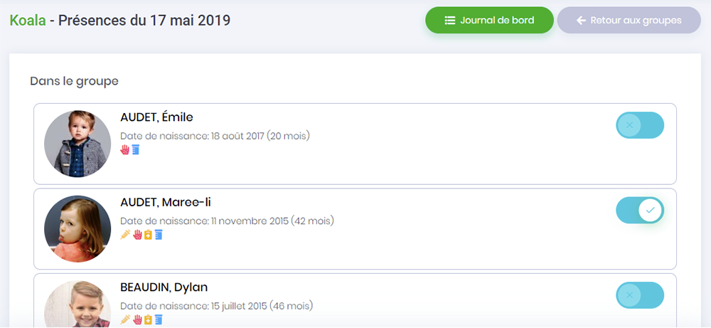Click the green Koala group name
The width and height of the screenshot is (711, 328).
(x=28, y=21)
